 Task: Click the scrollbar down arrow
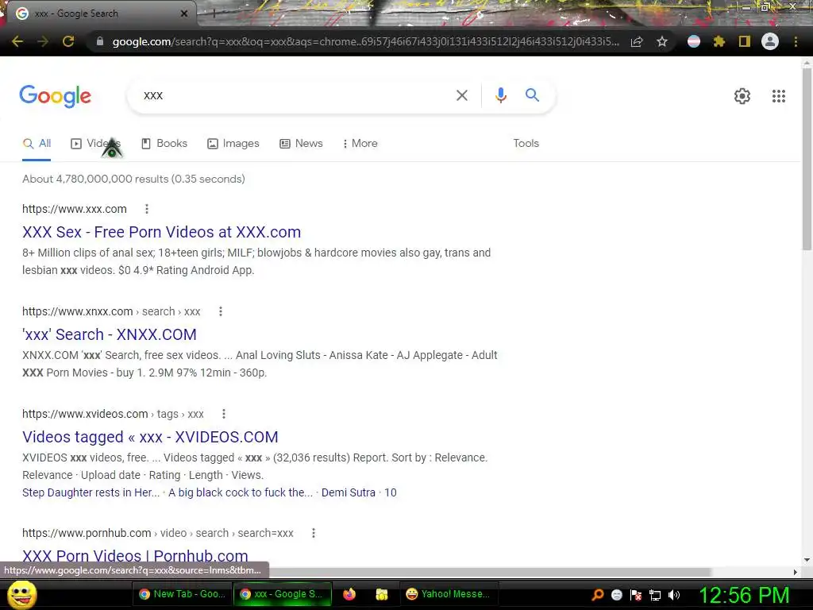click(x=807, y=560)
